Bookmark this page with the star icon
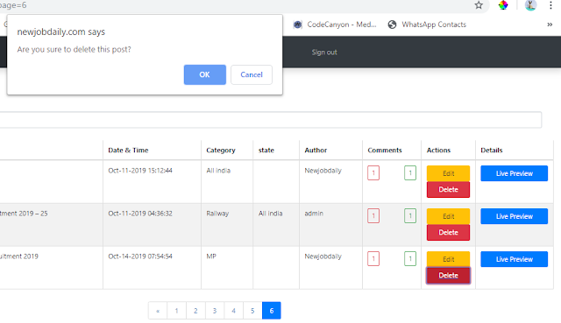Screen dimensions: 561x323 pos(479,5)
